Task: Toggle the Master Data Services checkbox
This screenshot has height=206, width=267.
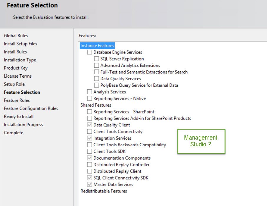Action: click(90, 185)
